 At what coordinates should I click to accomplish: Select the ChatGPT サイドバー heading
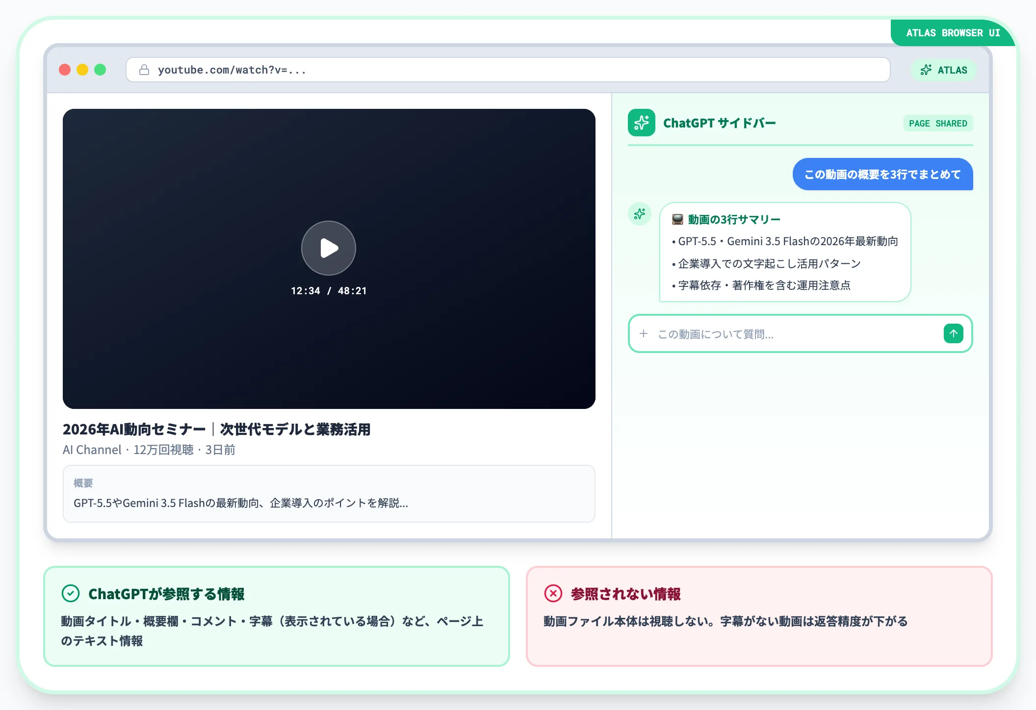click(x=719, y=123)
